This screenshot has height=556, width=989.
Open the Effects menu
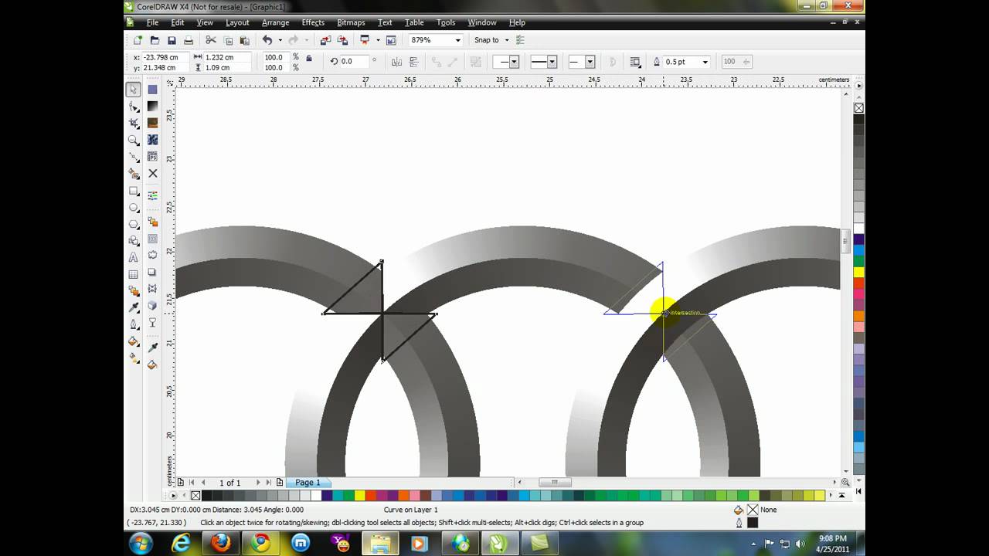(313, 22)
